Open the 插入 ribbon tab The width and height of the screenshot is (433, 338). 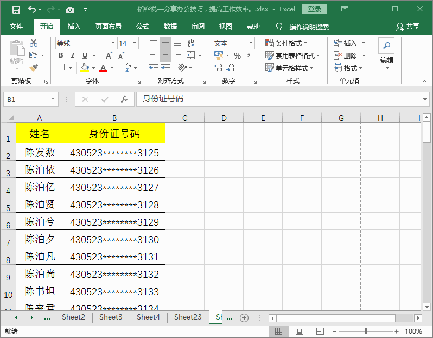pyautogui.click(x=74, y=27)
